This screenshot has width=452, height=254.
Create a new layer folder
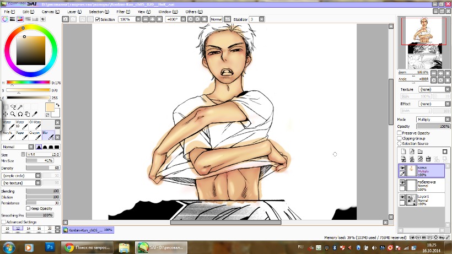coord(420,152)
